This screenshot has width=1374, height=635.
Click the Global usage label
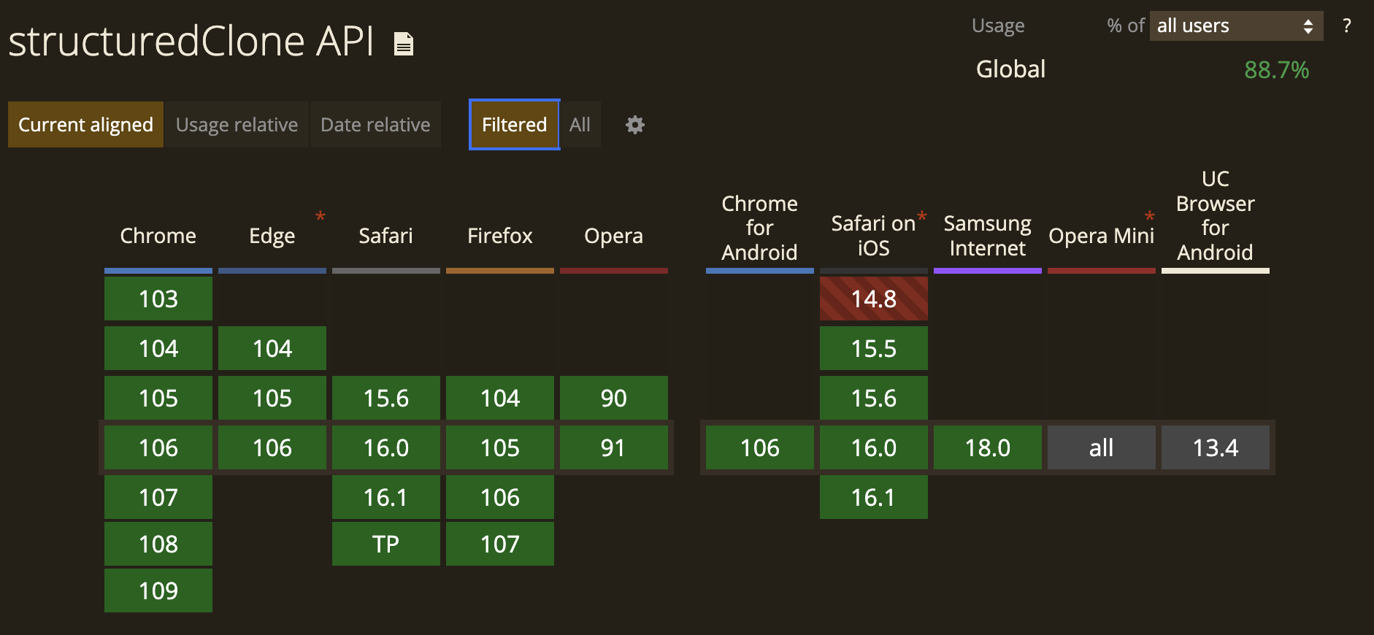coord(1010,69)
